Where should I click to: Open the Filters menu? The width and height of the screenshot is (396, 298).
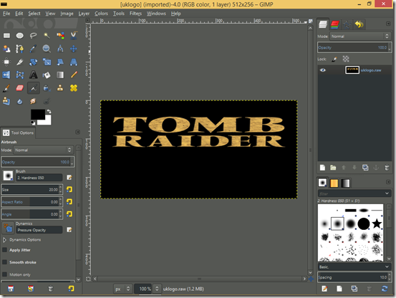click(x=135, y=14)
